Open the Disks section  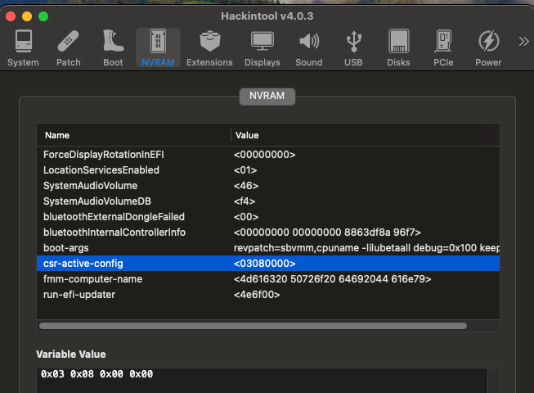click(398, 47)
